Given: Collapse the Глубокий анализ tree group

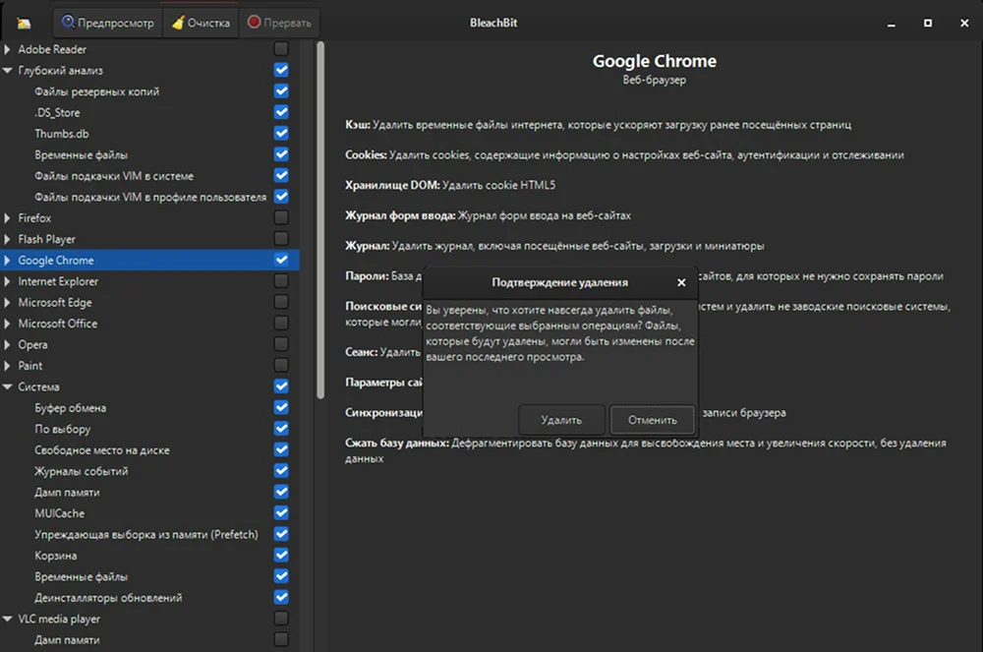Looking at the screenshot, I should [8, 71].
